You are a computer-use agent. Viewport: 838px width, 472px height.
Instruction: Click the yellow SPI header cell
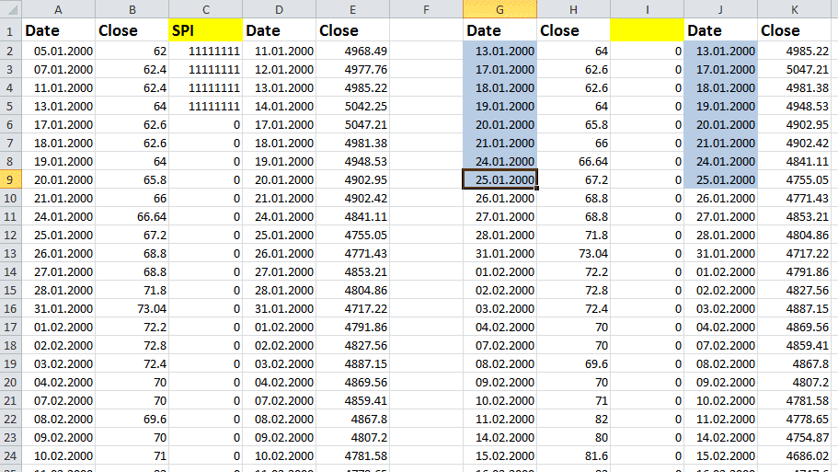pos(205,30)
